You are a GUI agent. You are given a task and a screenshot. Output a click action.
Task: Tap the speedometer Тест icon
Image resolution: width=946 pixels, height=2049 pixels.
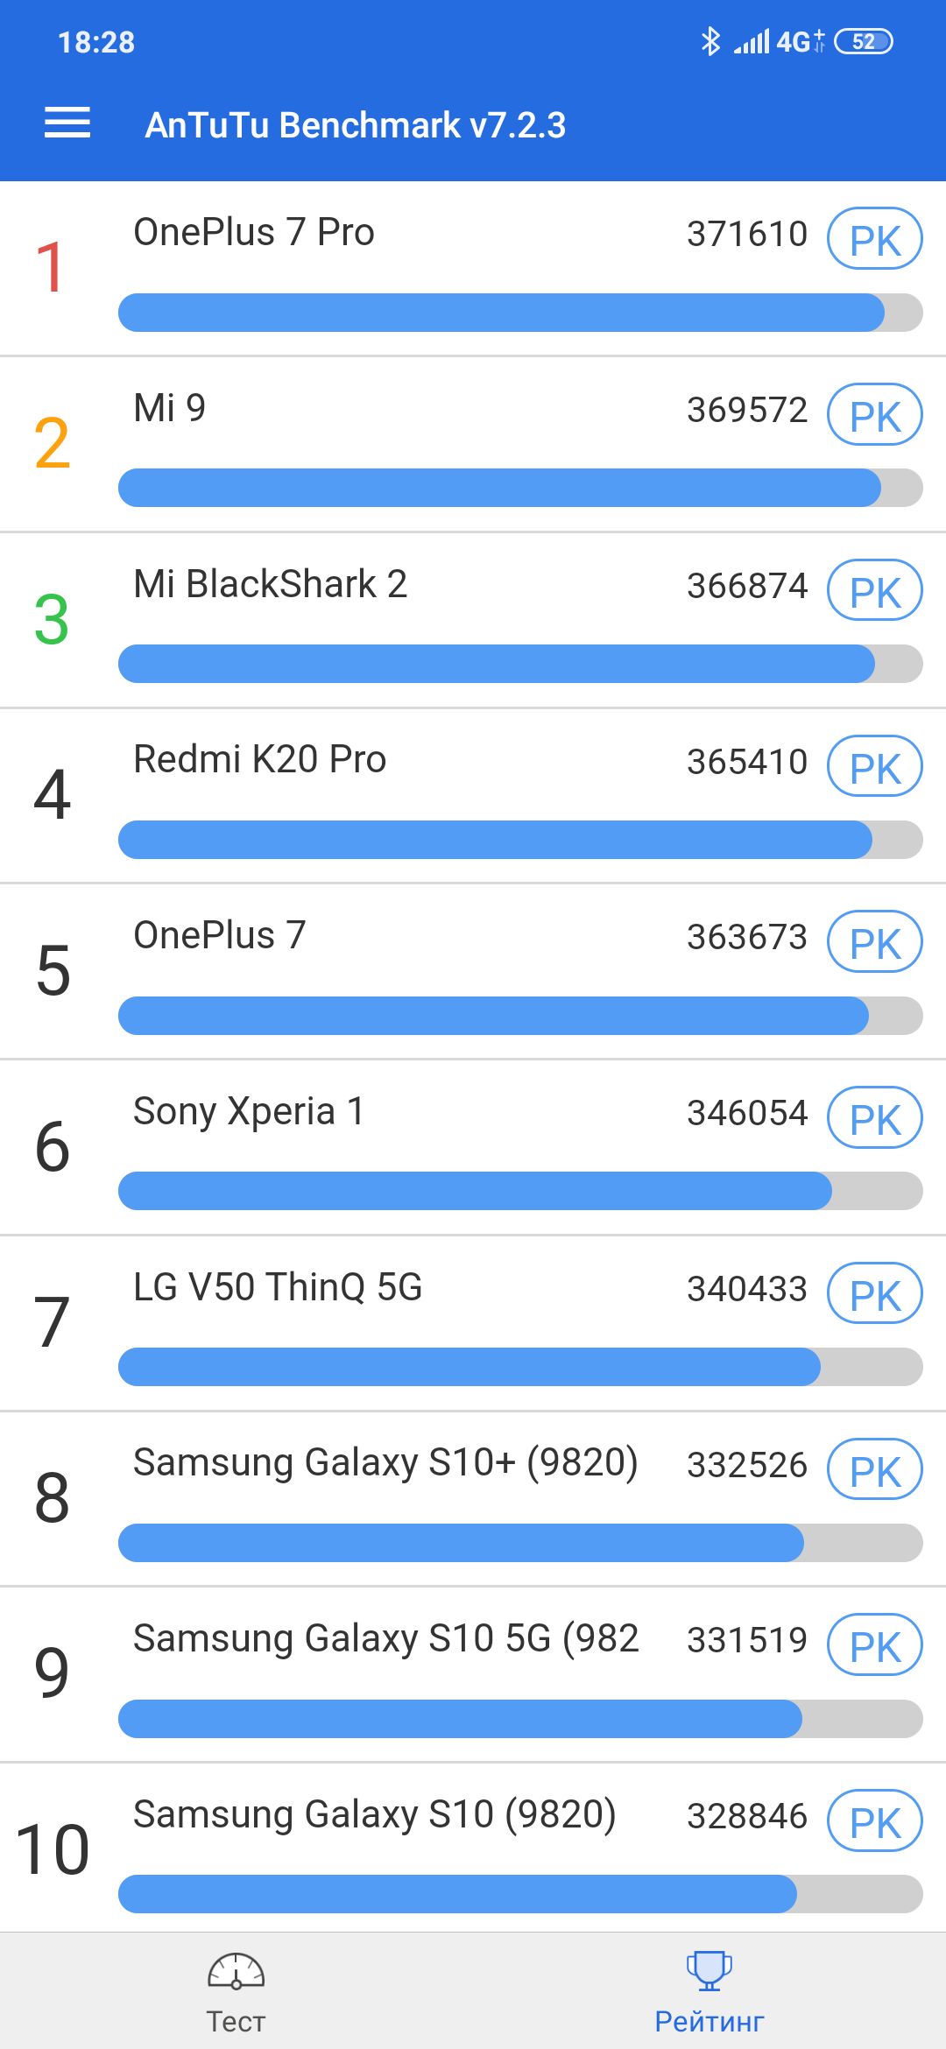click(x=236, y=1971)
